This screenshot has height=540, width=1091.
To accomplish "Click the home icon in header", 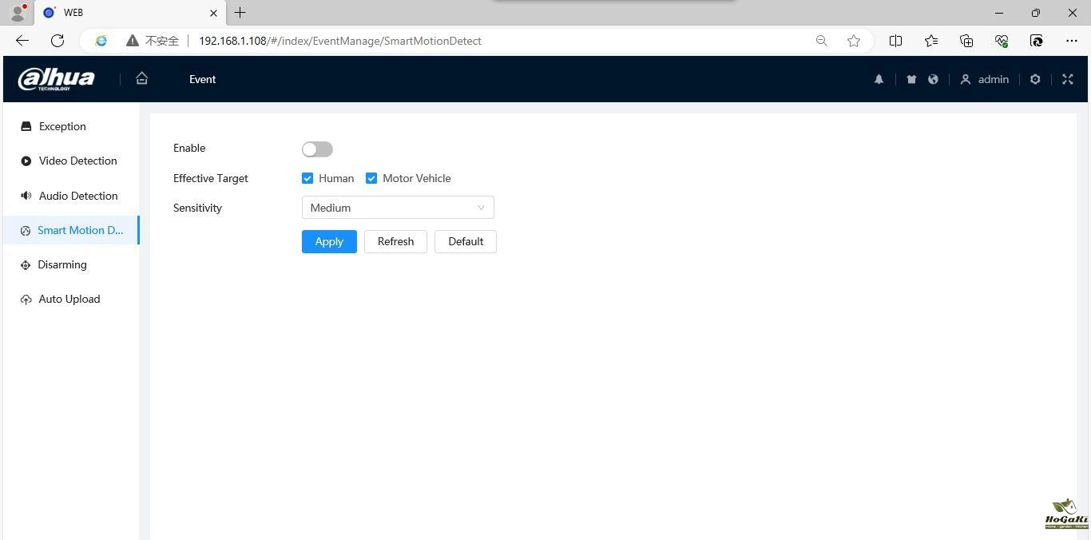I will [142, 78].
